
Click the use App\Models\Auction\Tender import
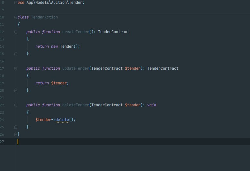pyautogui.click(x=51, y=3)
